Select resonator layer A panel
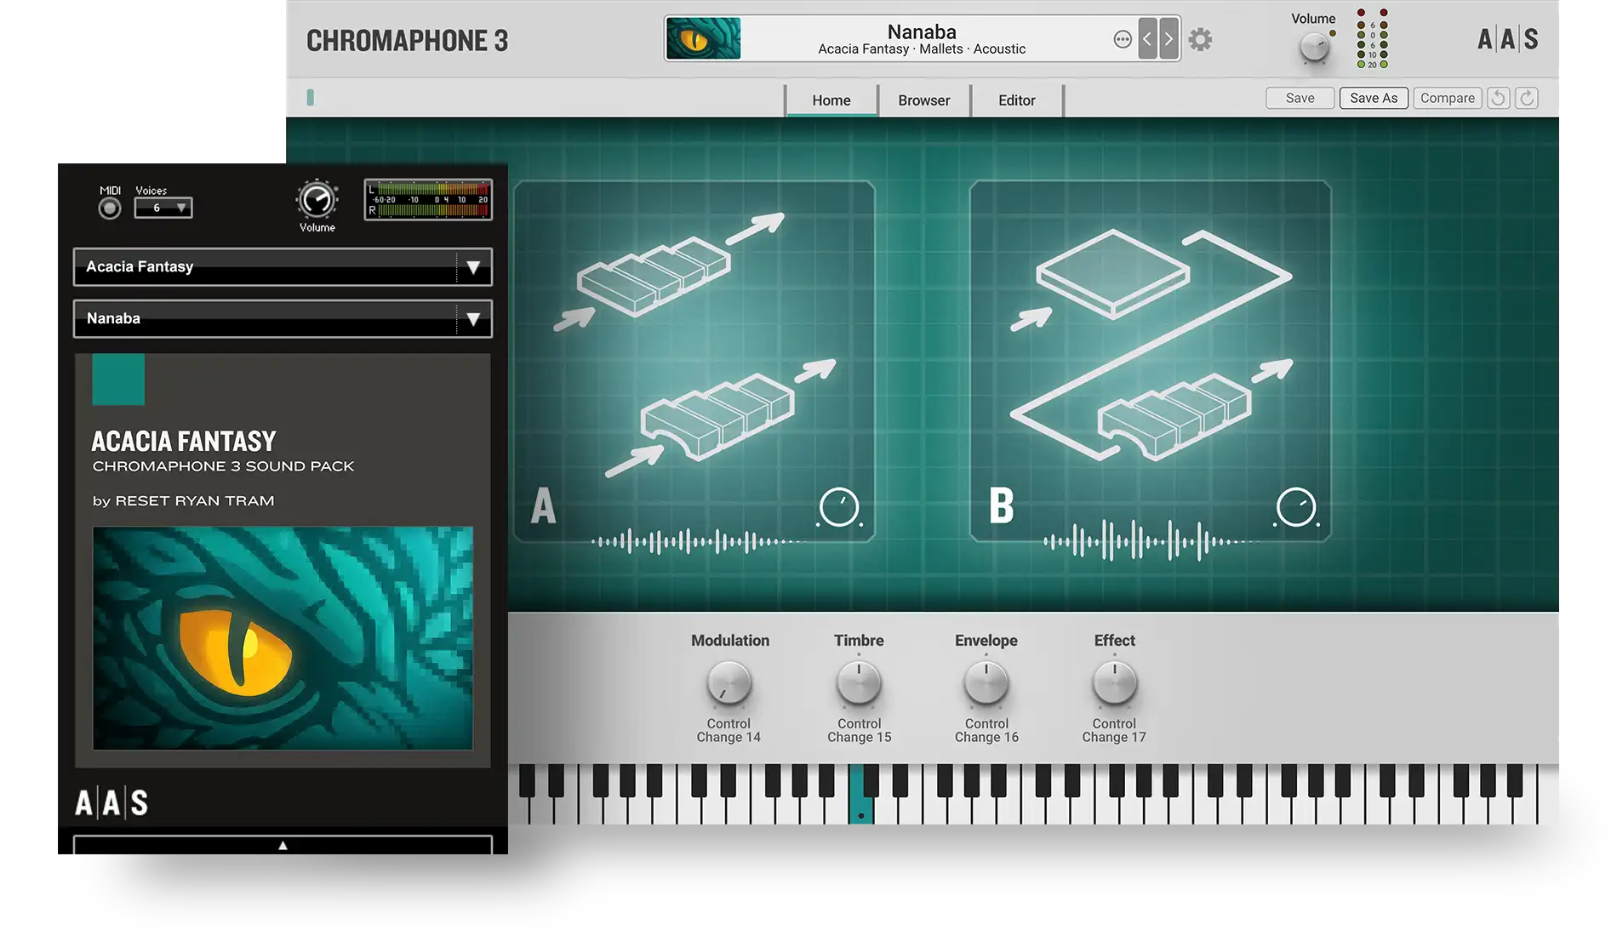1617x936 pixels. 694,361
